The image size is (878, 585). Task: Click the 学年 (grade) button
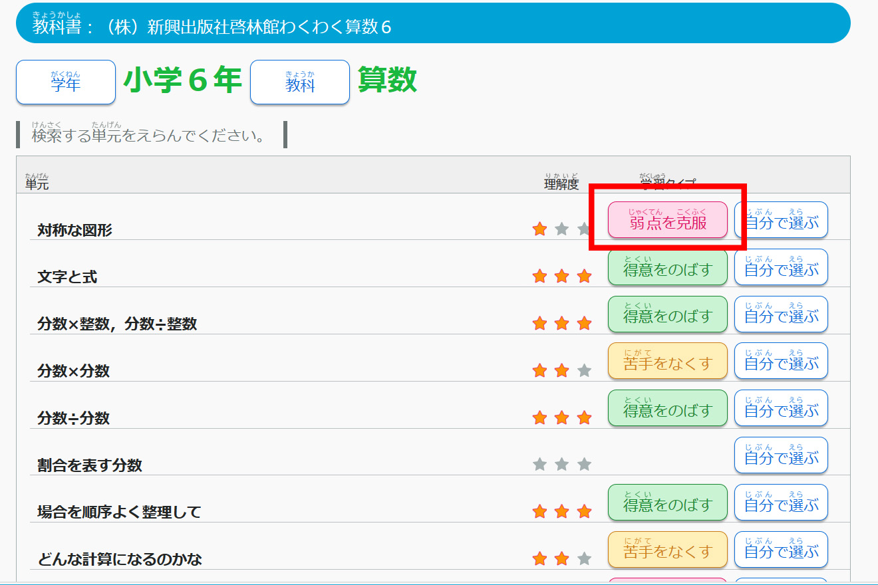pyautogui.click(x=66, y=82)
